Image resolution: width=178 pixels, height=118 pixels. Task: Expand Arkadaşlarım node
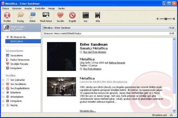coord(3,97)
